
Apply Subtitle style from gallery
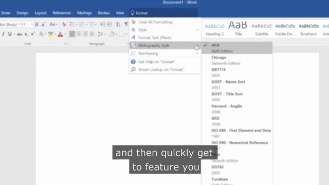262,29
